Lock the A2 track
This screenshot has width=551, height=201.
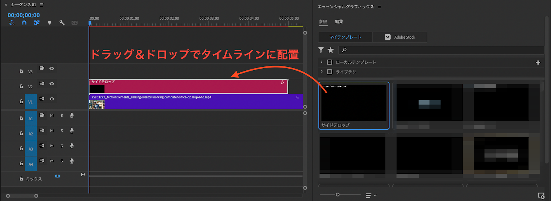pos(21,133)
